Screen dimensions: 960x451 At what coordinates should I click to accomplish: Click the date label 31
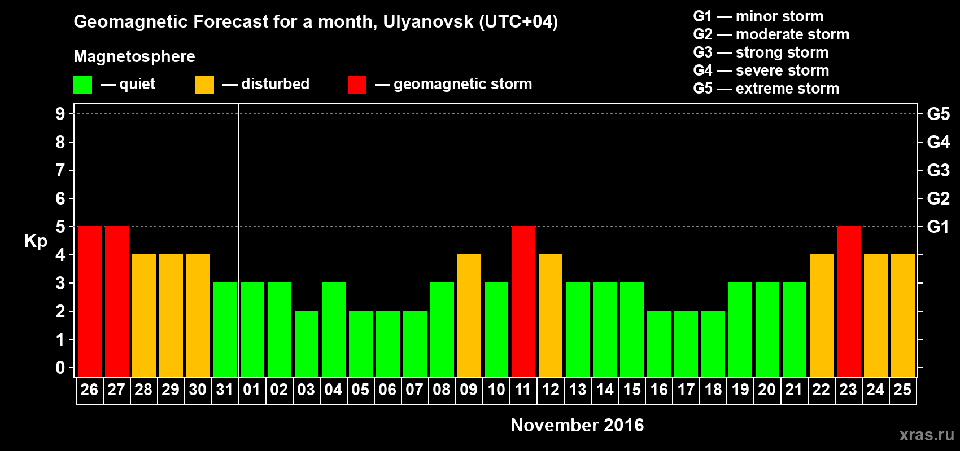(x=225, y=390)
